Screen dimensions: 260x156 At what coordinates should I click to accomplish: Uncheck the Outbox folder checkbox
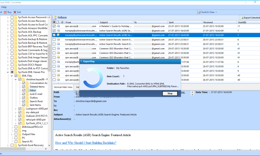24,98
